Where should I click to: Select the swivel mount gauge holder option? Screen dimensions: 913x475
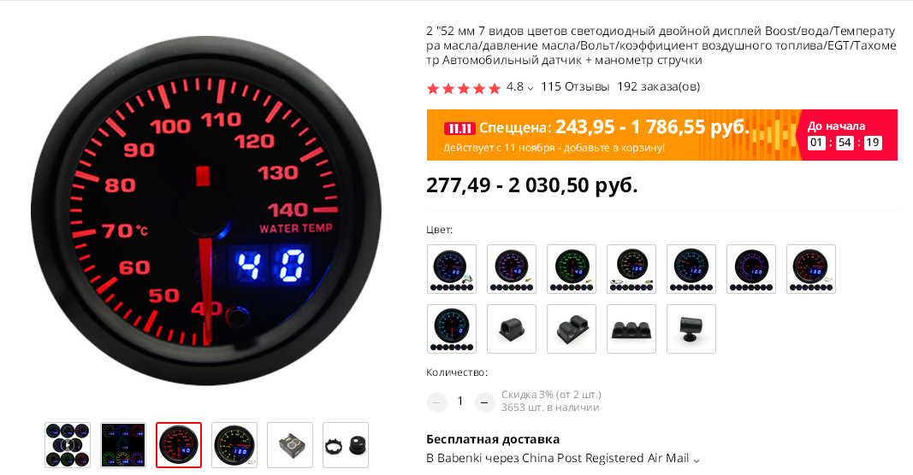[x=691, y=329]
